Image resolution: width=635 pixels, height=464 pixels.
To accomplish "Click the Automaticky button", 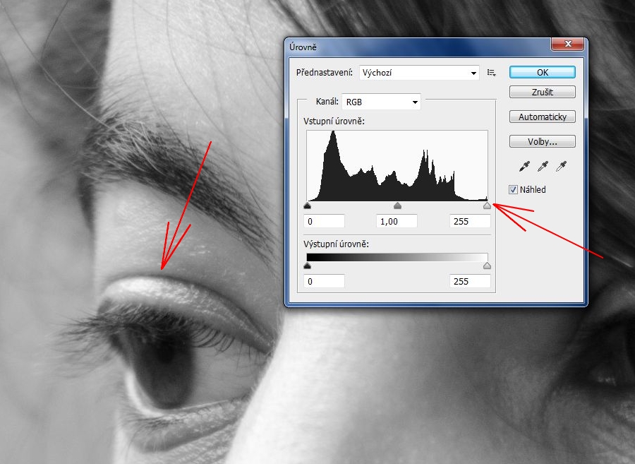I will (542, 117).
